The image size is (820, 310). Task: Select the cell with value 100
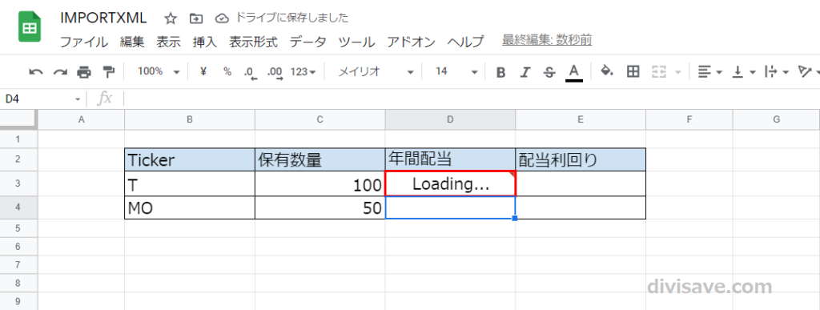point(320,183)
